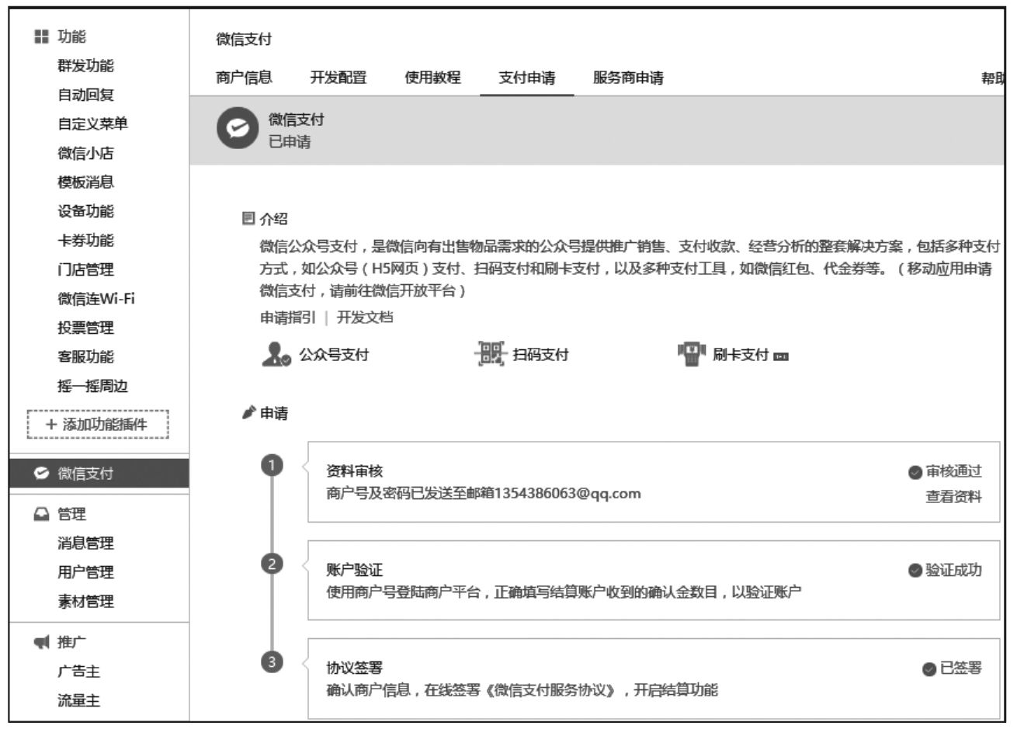Open 设备功能 menu item
This screenshot has height=729, width=1017.
coord(85,211)
